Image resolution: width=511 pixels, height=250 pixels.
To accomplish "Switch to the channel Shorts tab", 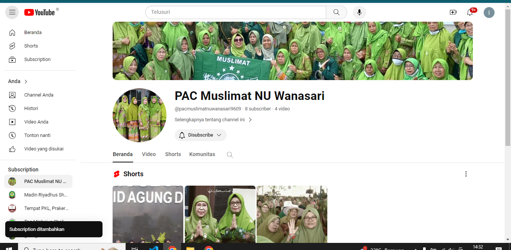I will coord(173,155).
